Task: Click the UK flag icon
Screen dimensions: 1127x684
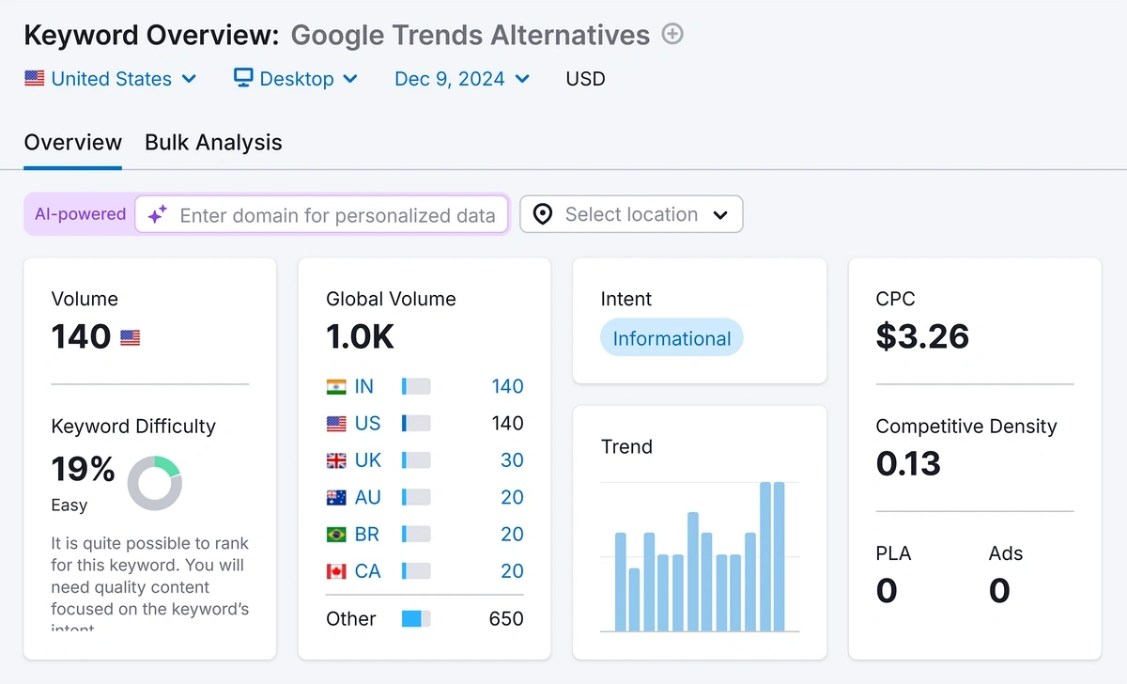Action: (x=336, y=460)
